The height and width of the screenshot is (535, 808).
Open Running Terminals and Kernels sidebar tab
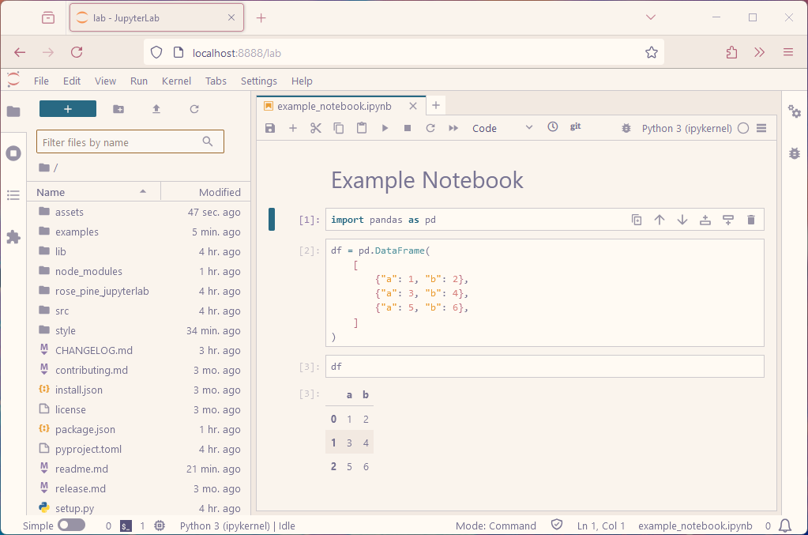coord(13,153)
